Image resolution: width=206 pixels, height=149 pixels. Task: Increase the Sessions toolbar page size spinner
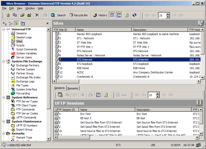tap(158, 94)
